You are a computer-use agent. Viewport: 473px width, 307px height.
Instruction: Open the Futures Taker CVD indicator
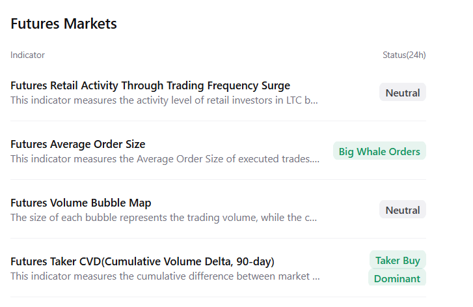tap(142, 261)
